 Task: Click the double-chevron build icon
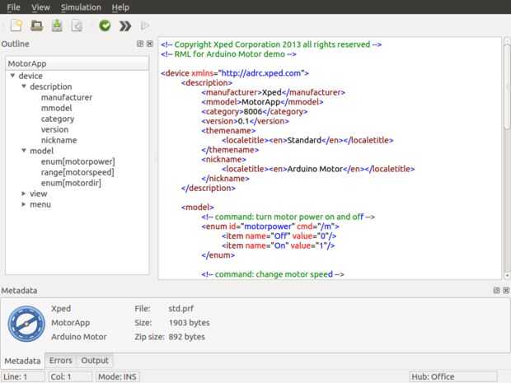[125, 26]
